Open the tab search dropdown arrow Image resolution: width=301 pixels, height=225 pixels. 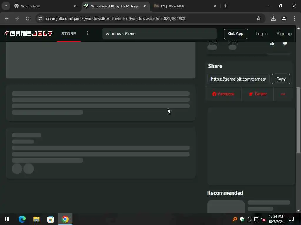click(x=6, y=6)
